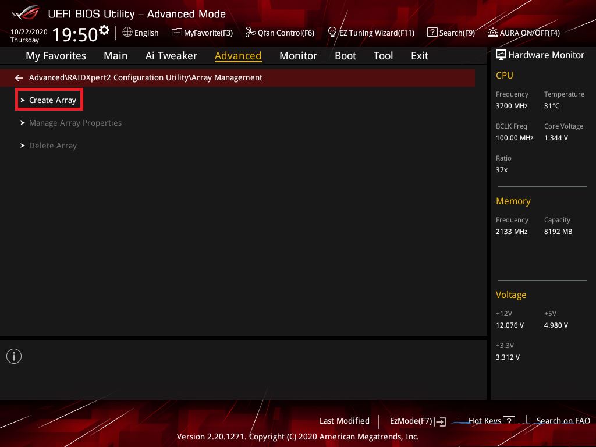Click +3.3V value 3.312 V
Image resolution: width=596 pixels, height=447 pixels.
click(508, 357)
